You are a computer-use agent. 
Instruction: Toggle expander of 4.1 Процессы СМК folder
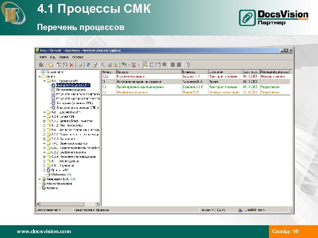point(45,81)
